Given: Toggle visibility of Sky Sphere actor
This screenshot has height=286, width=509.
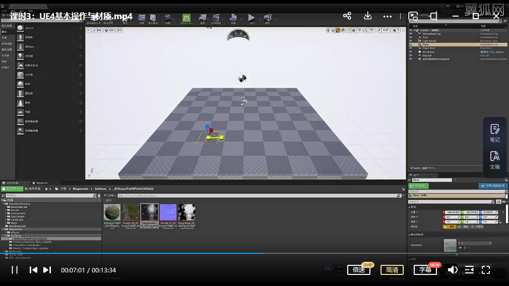Looking at the screenshot, I should [411, 52].
